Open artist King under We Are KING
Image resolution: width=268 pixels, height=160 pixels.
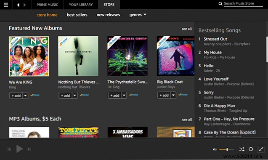[13, 87]
